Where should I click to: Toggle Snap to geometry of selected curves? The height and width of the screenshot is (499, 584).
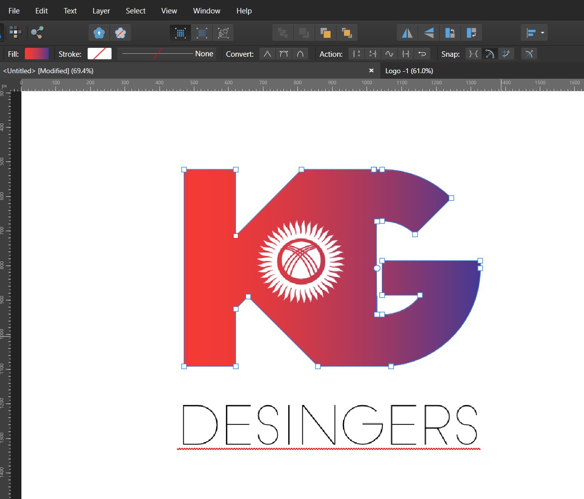click(x=490, y=54)
